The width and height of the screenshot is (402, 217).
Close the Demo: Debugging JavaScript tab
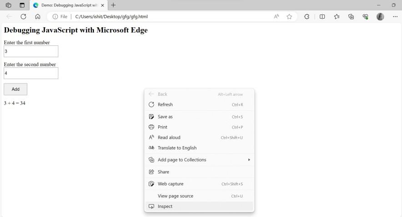[x=103, y=5]
